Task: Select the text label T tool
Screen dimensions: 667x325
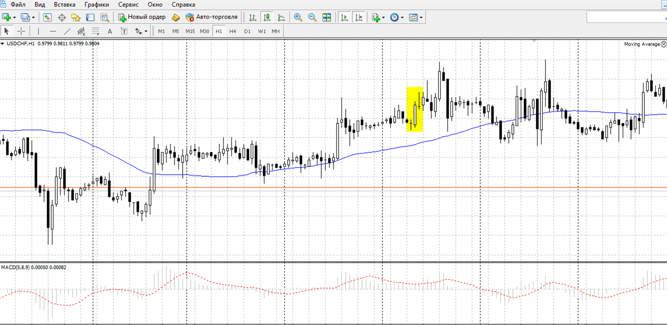Action: (x=124, y=31)
